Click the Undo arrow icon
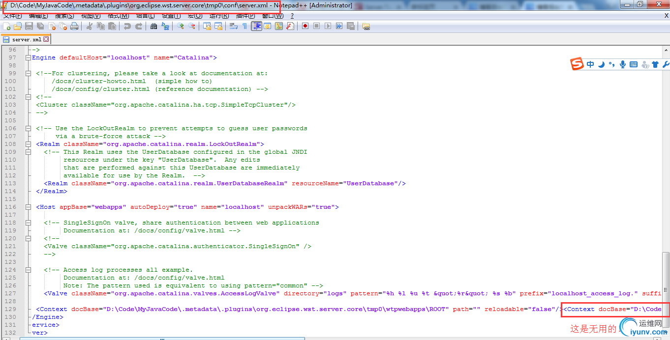This screenshot has height=340, width=670. (127, 26)
